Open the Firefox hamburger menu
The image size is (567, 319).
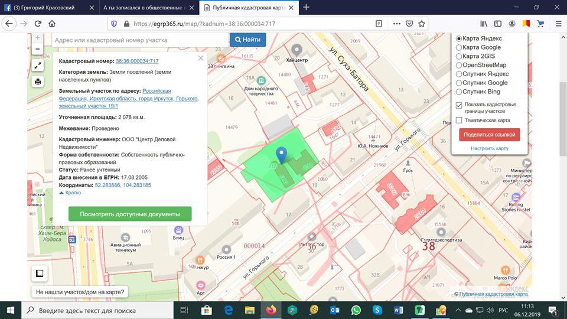coord(558,24)
